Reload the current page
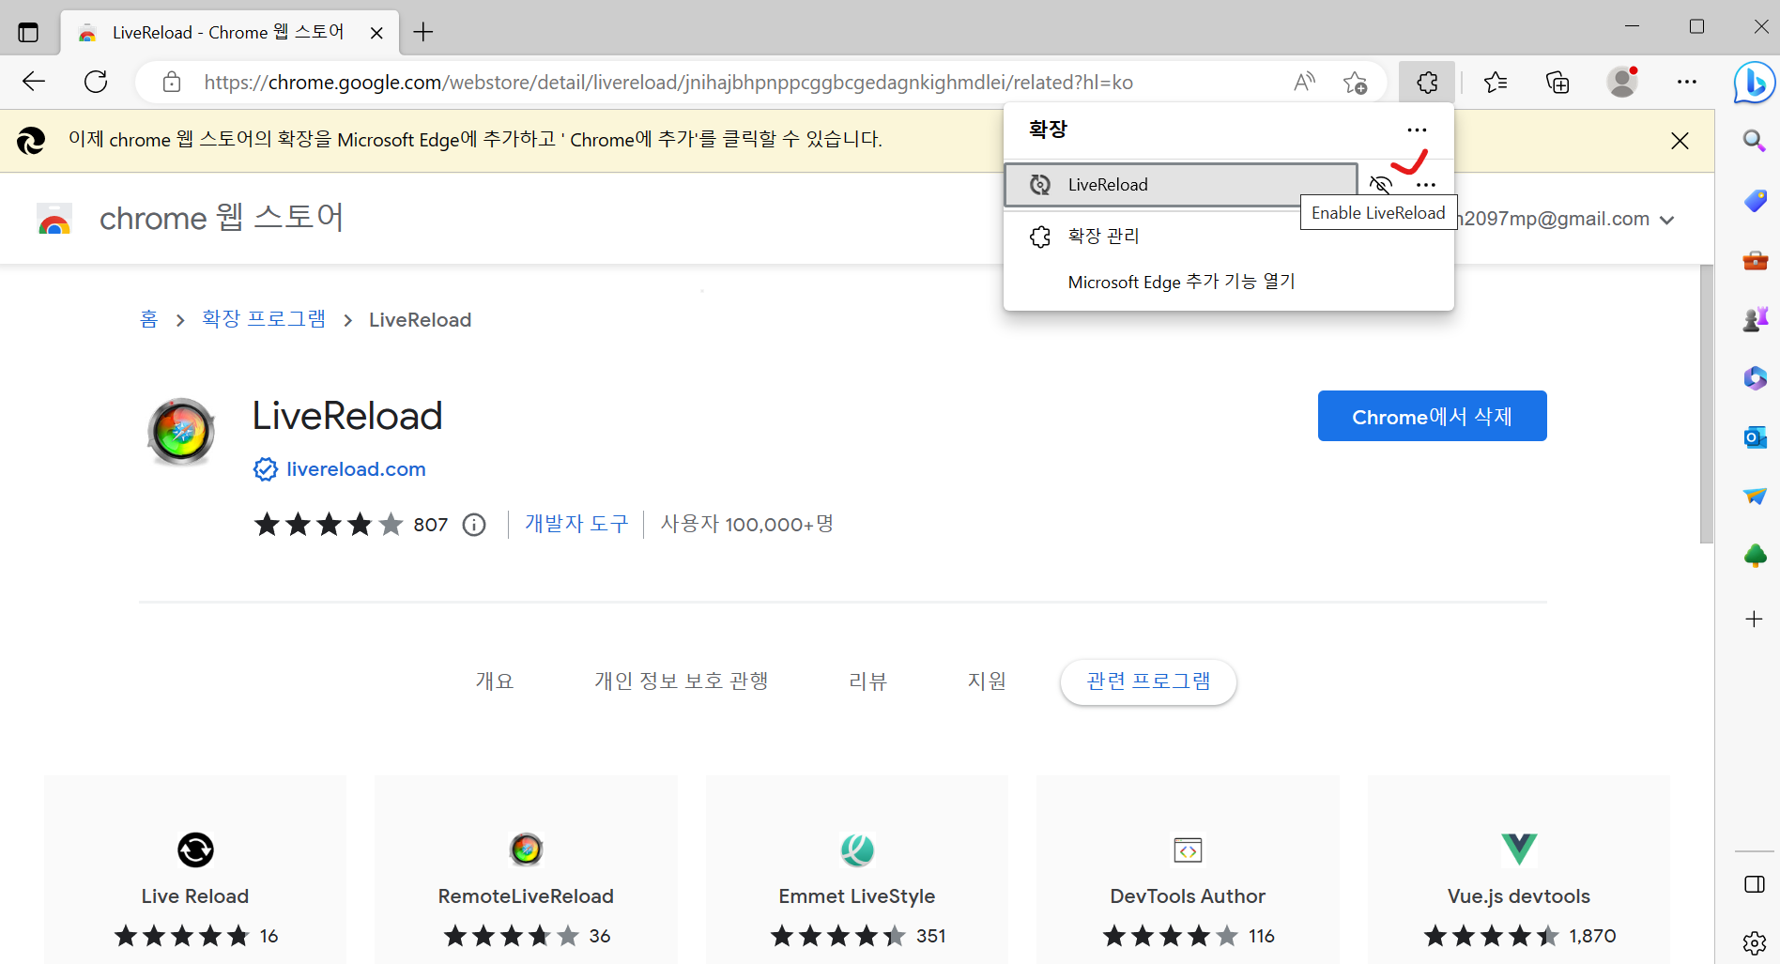 [x=96, y=82]
